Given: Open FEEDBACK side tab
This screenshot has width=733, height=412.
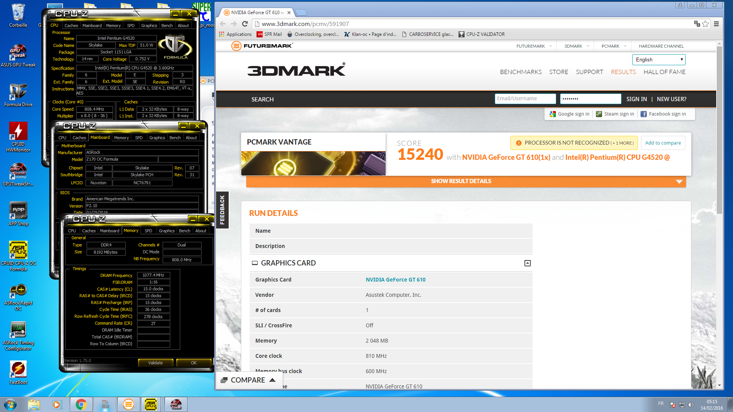Looking at the screenshot, I should (222, 210).
